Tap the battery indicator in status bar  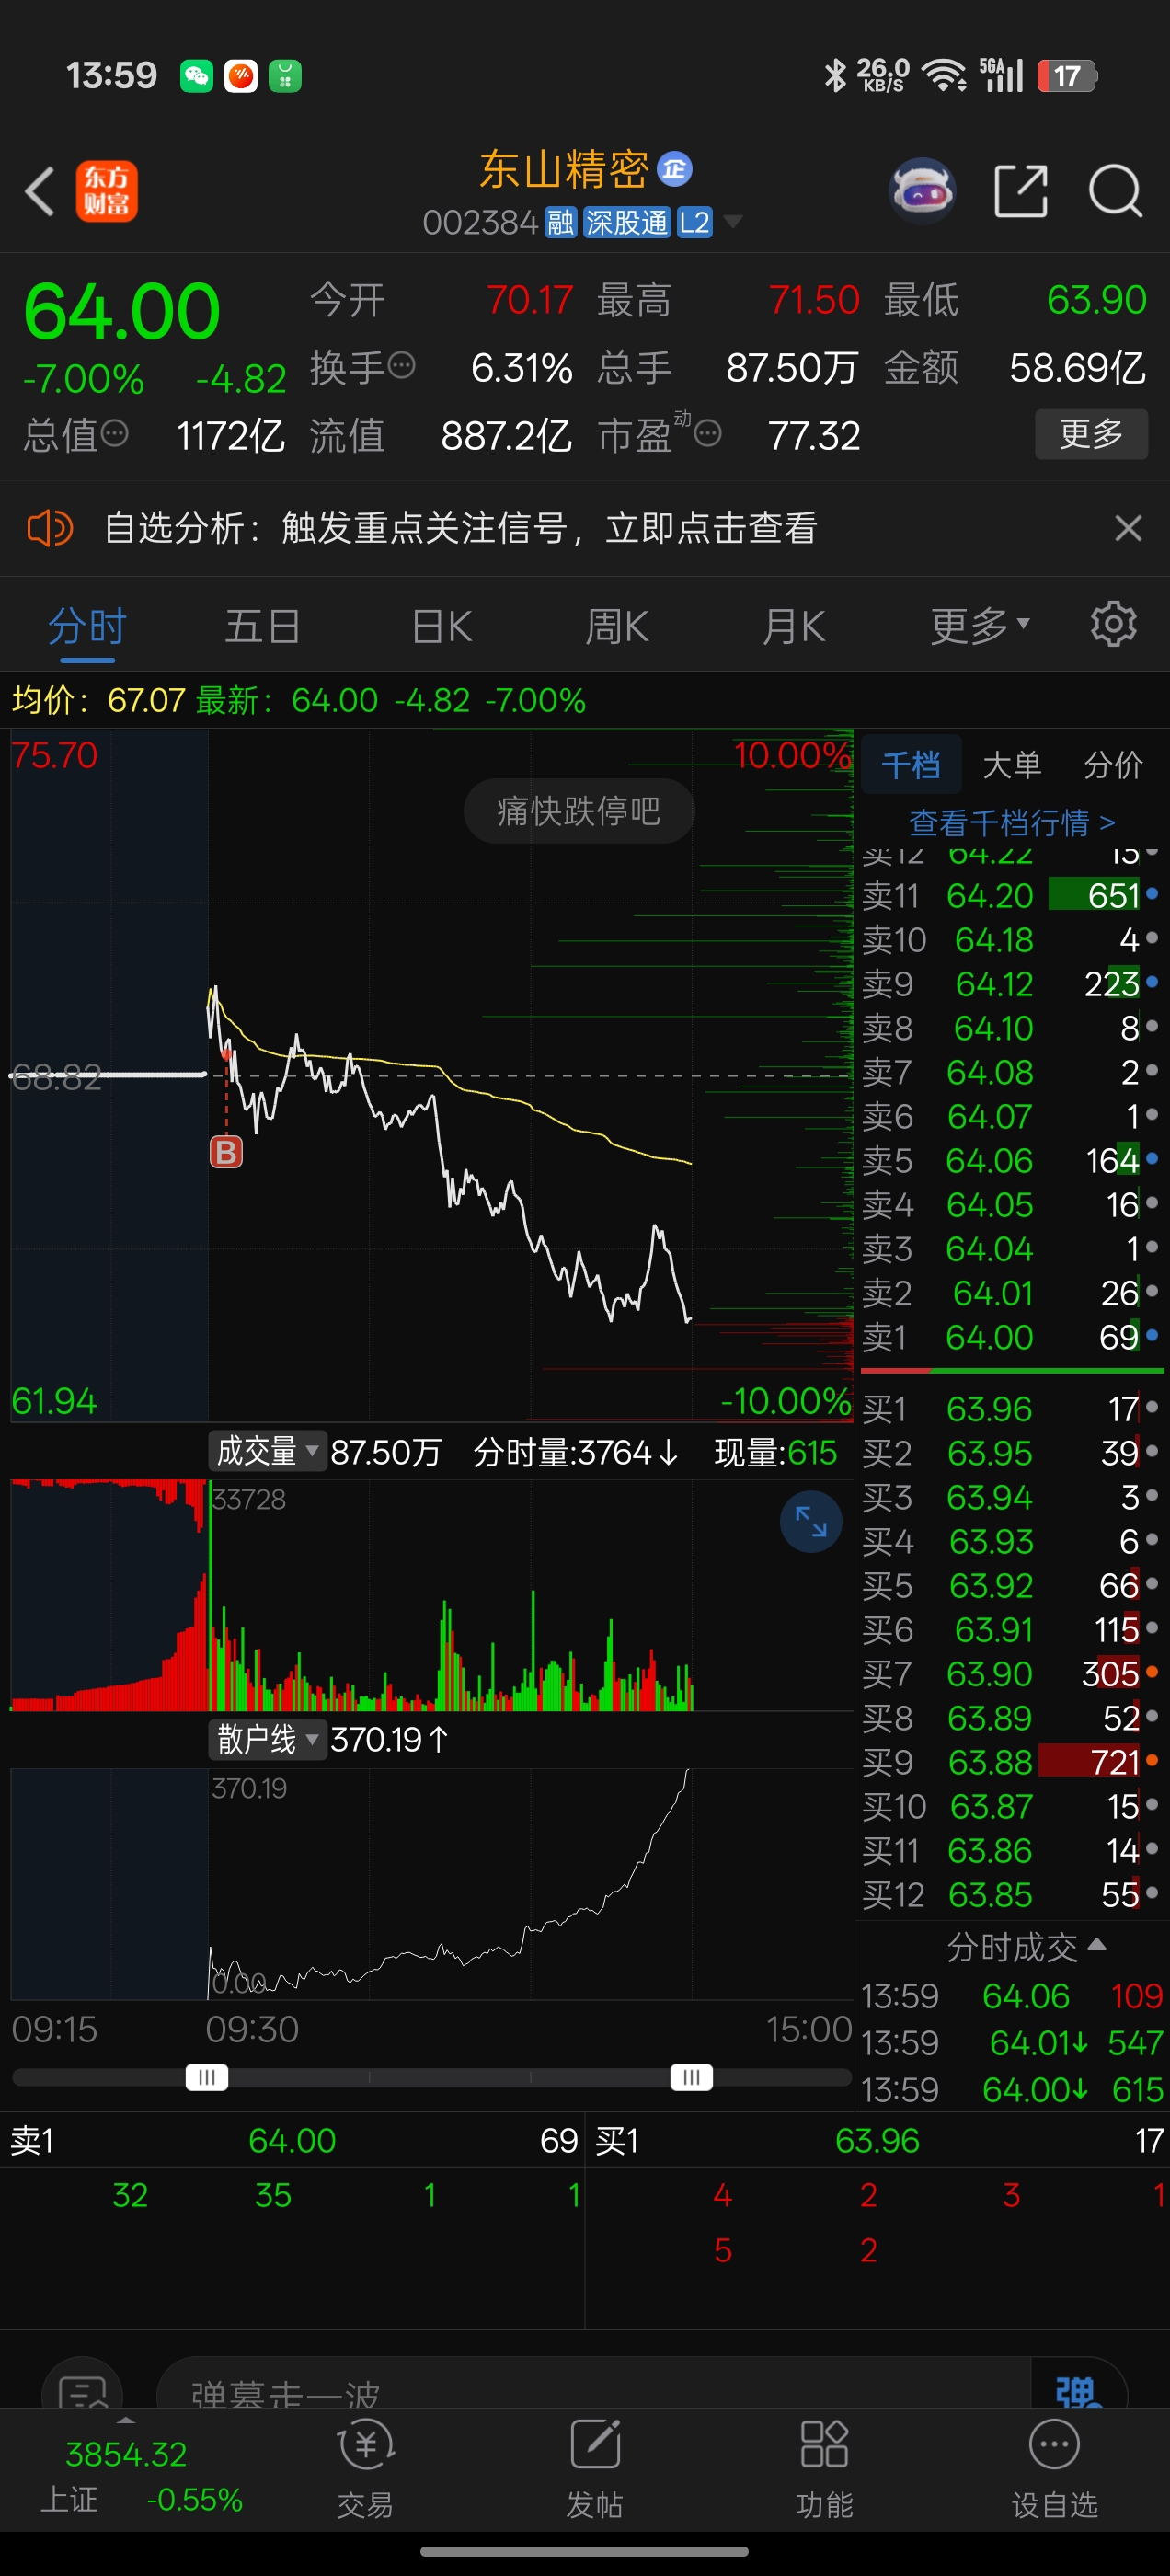point(1068,76)
